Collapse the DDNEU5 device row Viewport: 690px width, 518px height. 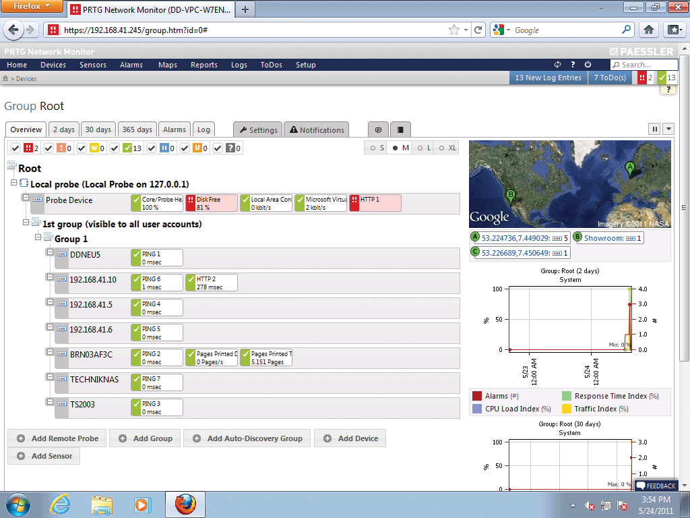coord(50,252)
